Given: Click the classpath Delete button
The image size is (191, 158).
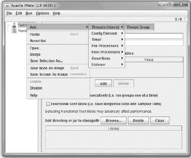Looking at the screenshot, I should pos(138,121).
